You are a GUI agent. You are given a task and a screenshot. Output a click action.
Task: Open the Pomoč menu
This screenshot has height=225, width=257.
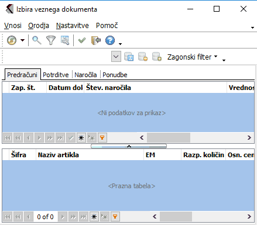(107, 26)
